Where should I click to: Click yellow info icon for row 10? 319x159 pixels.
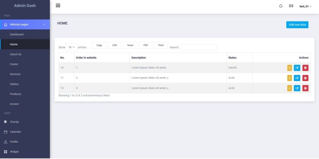click(x=289, y=68)
